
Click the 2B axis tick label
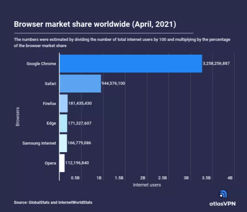(143, 178)
